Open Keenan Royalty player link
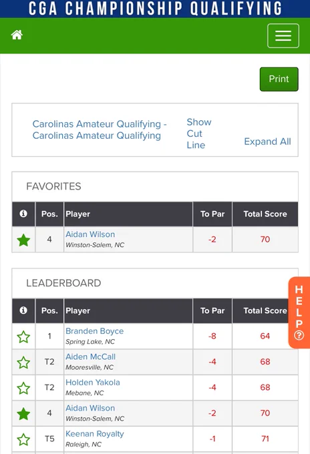The width and height of the screenshot is (310, 454). click(x=95, y=434)
